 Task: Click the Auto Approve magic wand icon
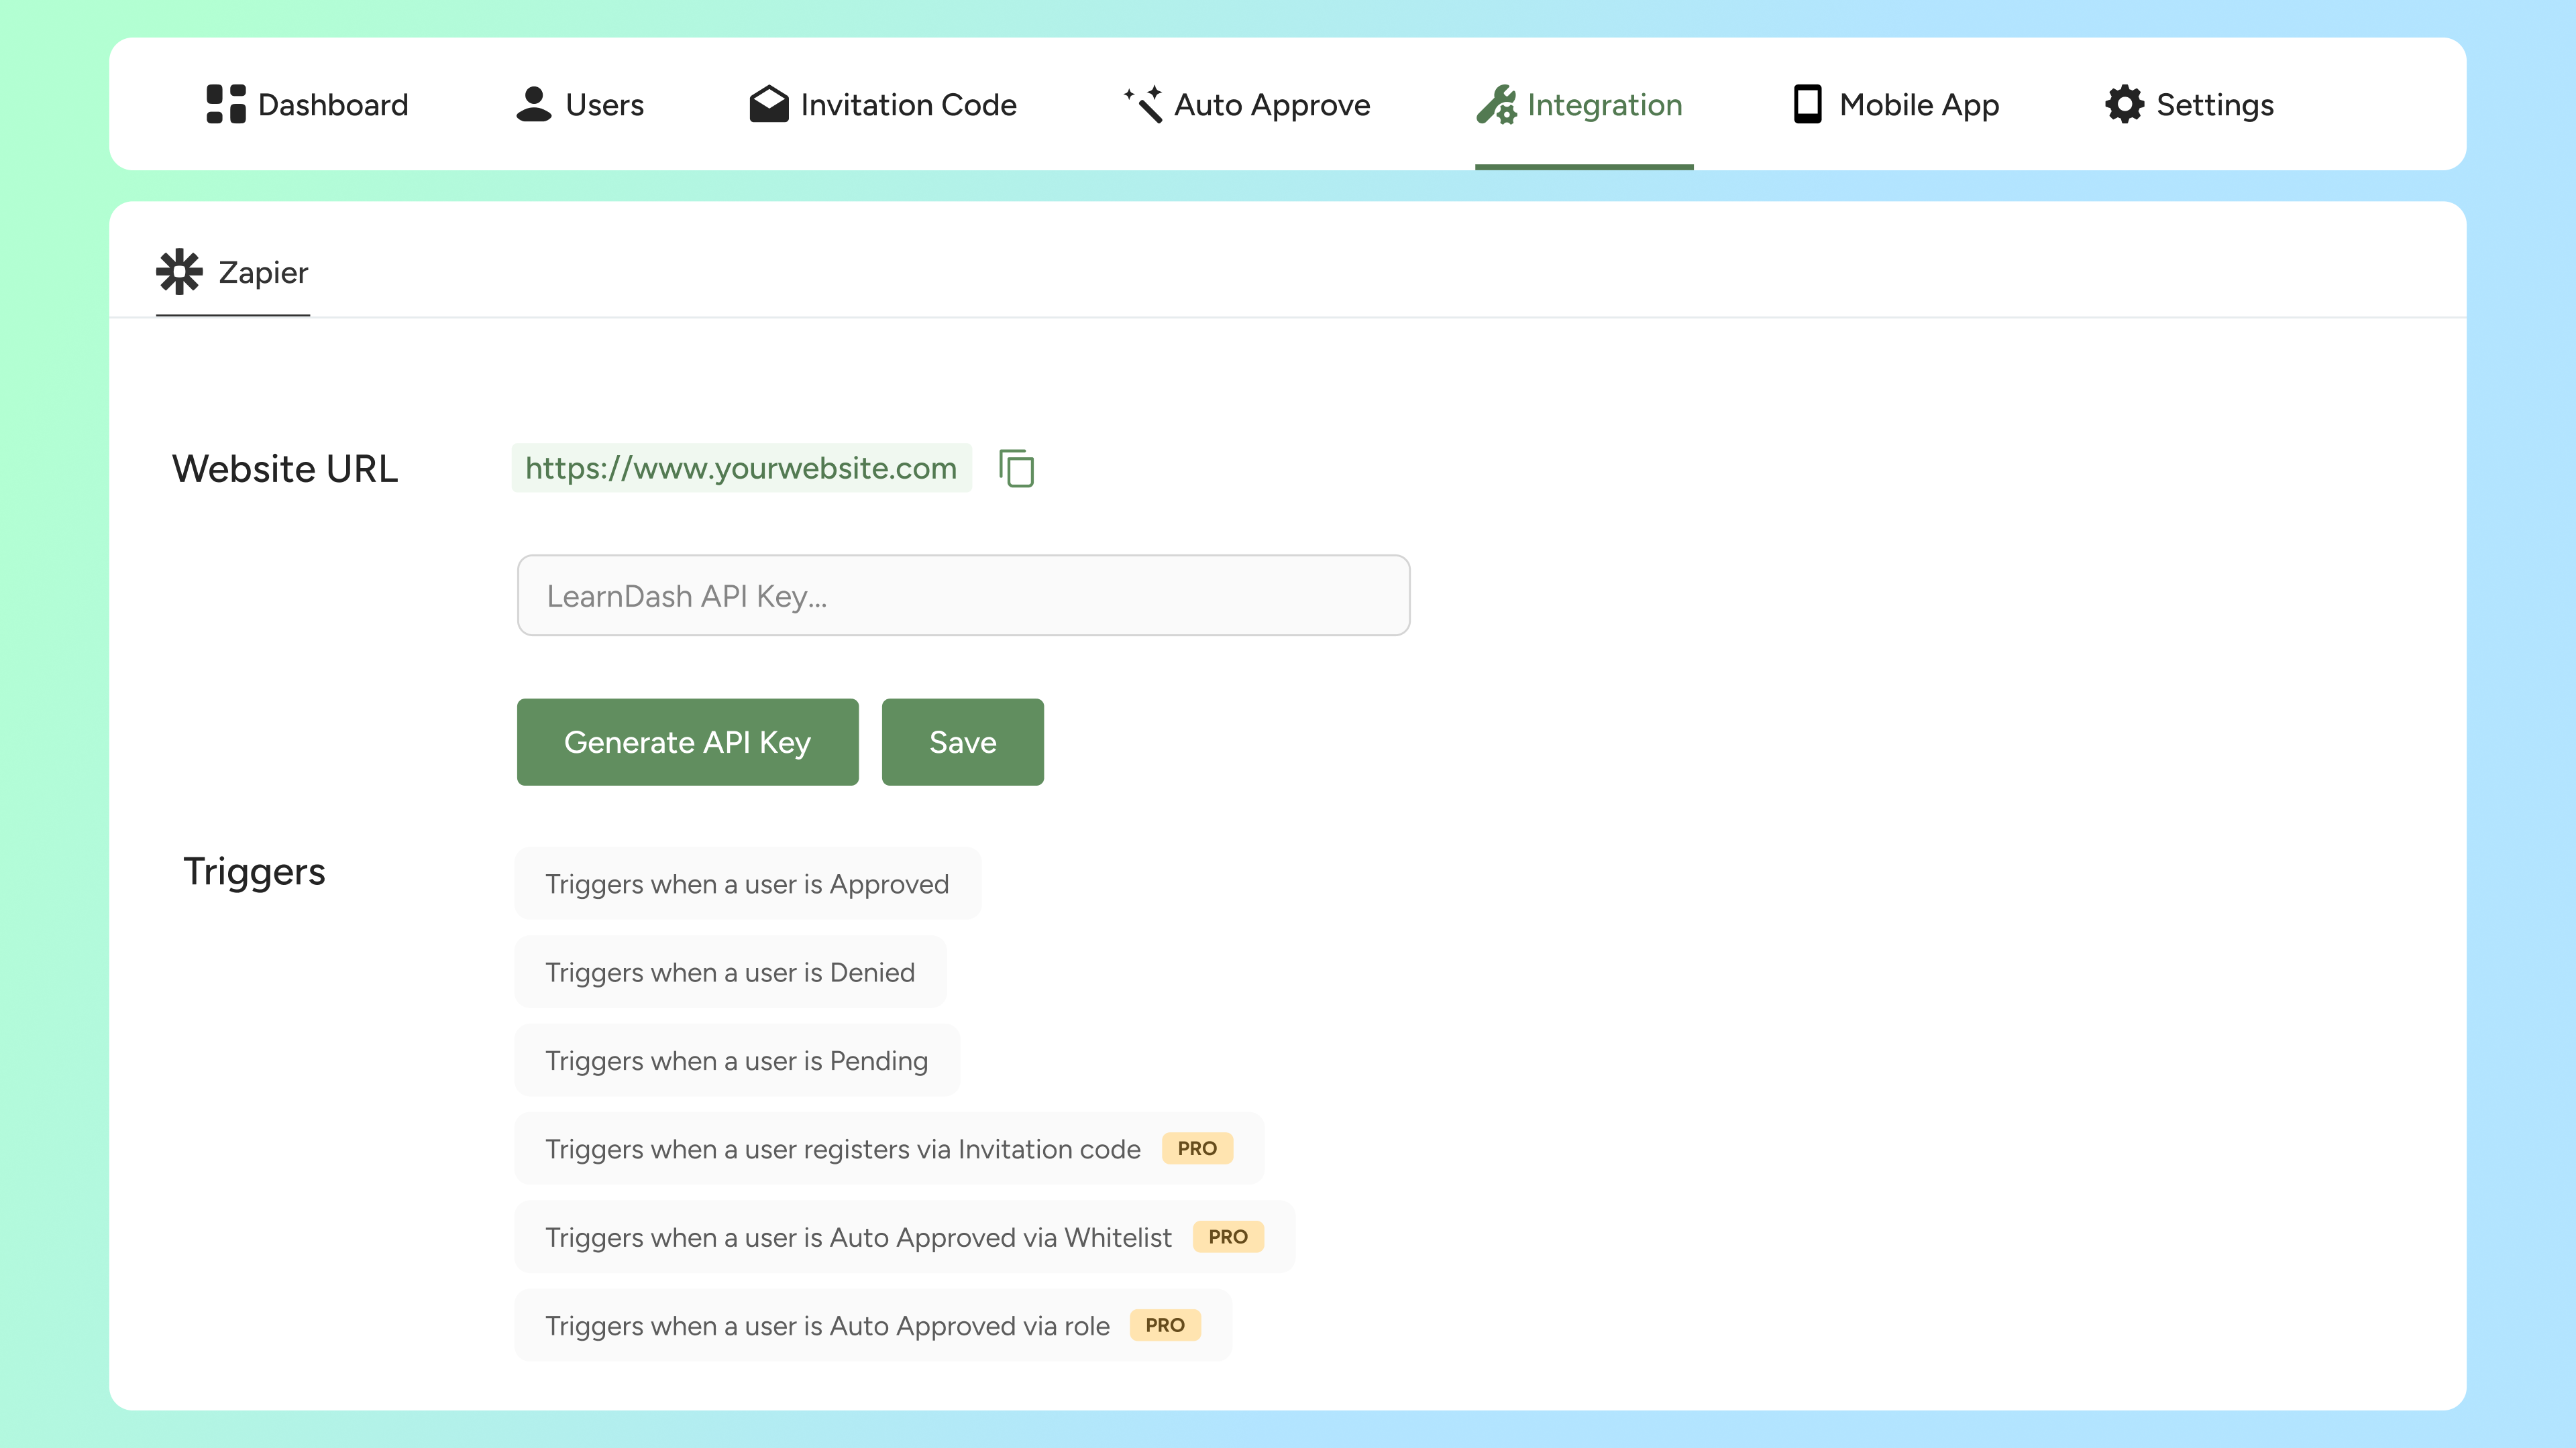point(1143,104)
